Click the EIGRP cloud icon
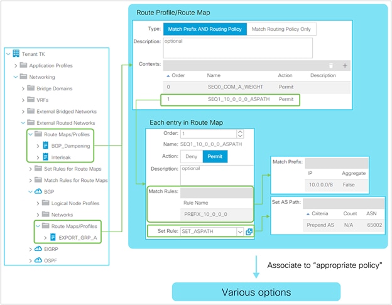 pos(38,249)
